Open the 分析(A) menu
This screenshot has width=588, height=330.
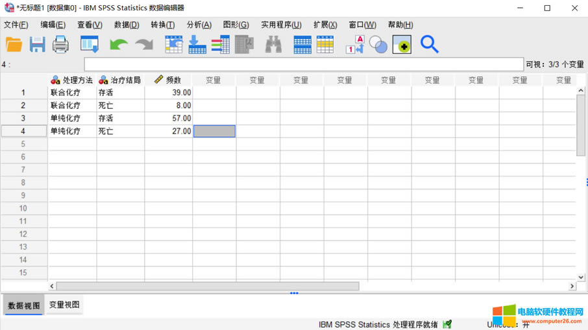pos(199,25)
